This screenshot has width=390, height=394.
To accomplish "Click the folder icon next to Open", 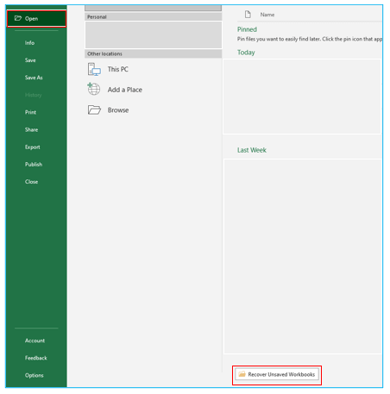I will tap(18, 18).
